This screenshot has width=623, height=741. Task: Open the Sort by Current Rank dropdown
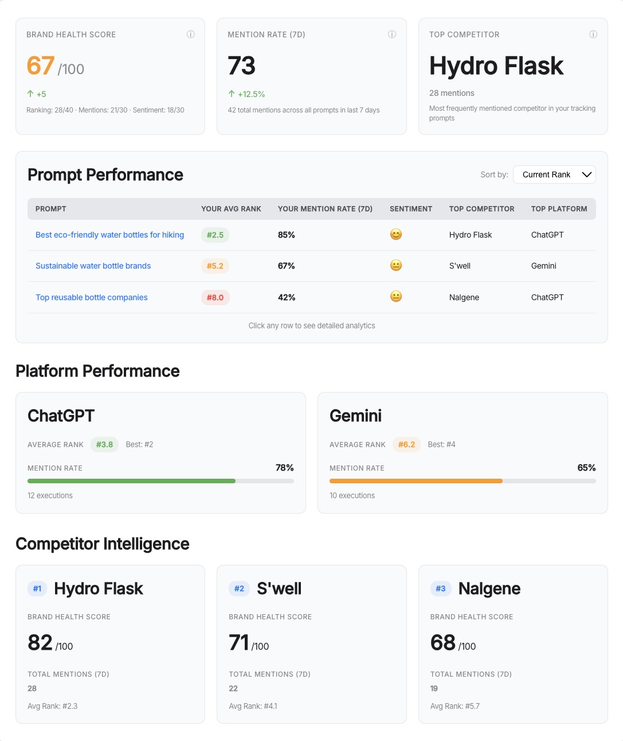pyautogui.click(x=554, y=174)
